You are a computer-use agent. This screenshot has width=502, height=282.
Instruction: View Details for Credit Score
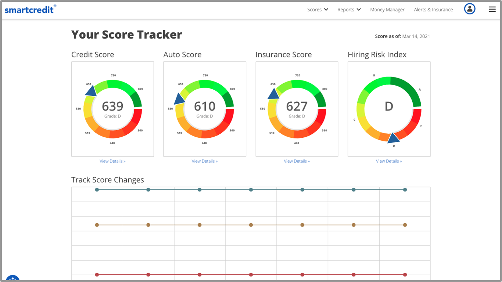(112, 161)
